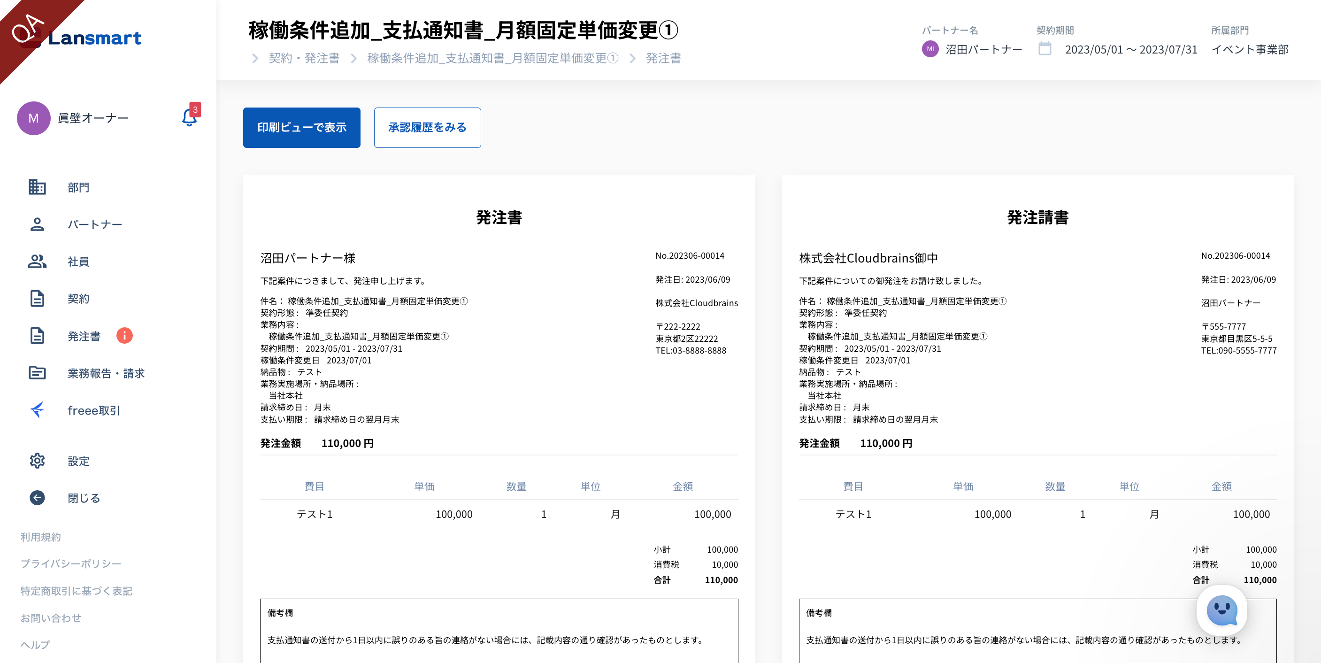This screenshot has width=1321, height=663.
Task: Click the 消費税 10,000 line in 発注書
Action: click(695, 564)
